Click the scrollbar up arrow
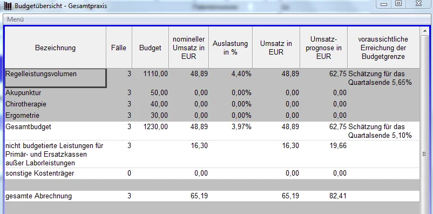This screenshot has width=433, height=214. (x=425, y=31)
